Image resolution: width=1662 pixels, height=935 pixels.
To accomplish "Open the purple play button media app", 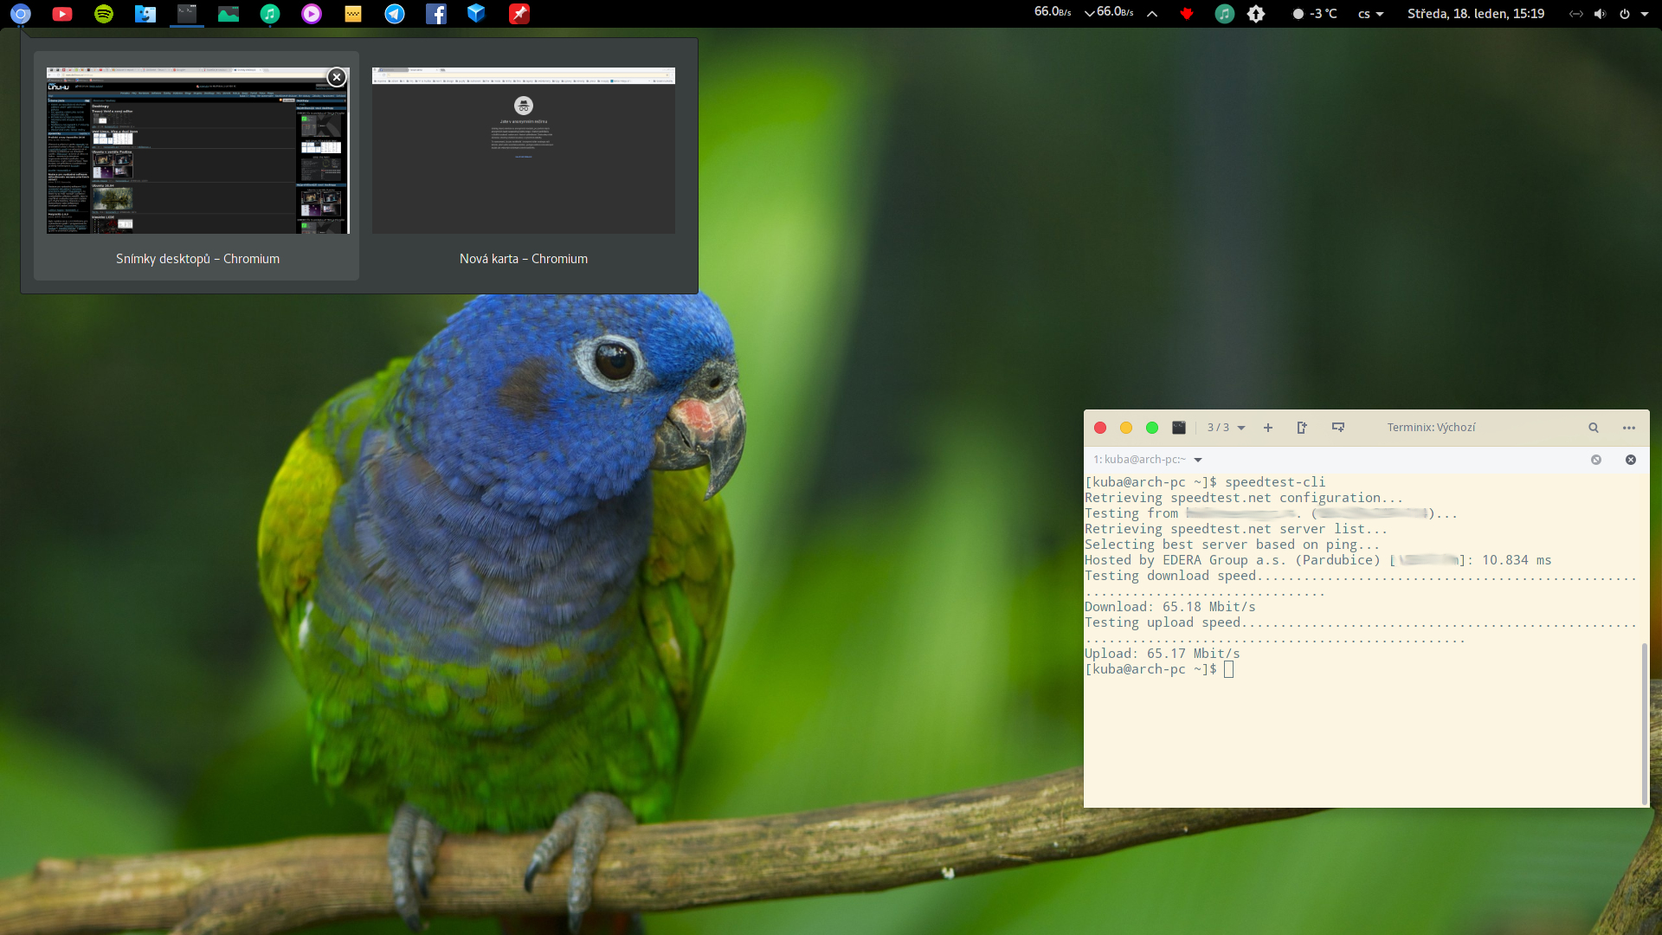I will pyautogui.click(x=312, y=14).
